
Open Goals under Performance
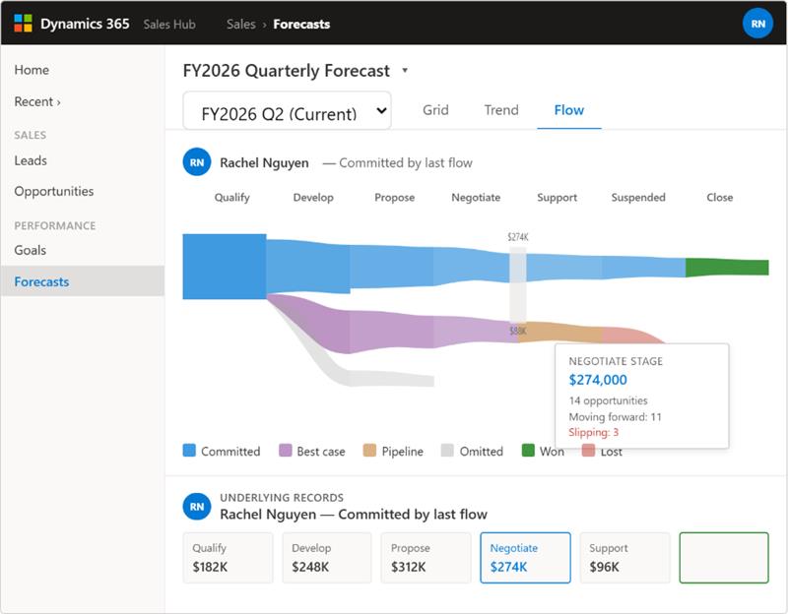pyautogui.click(x=31, y=250)
